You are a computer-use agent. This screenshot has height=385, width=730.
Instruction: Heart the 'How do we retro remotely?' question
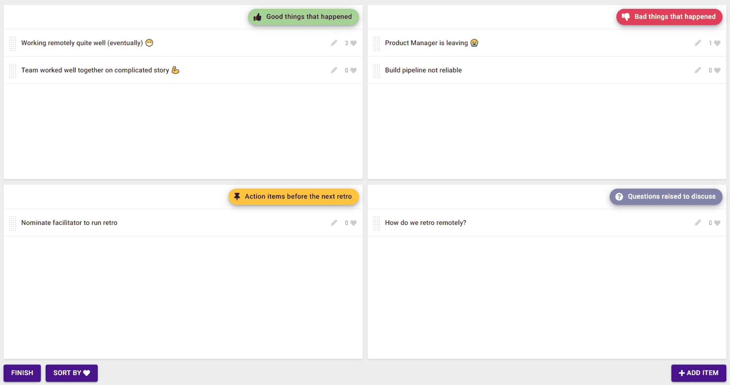(x=717, y=223)
